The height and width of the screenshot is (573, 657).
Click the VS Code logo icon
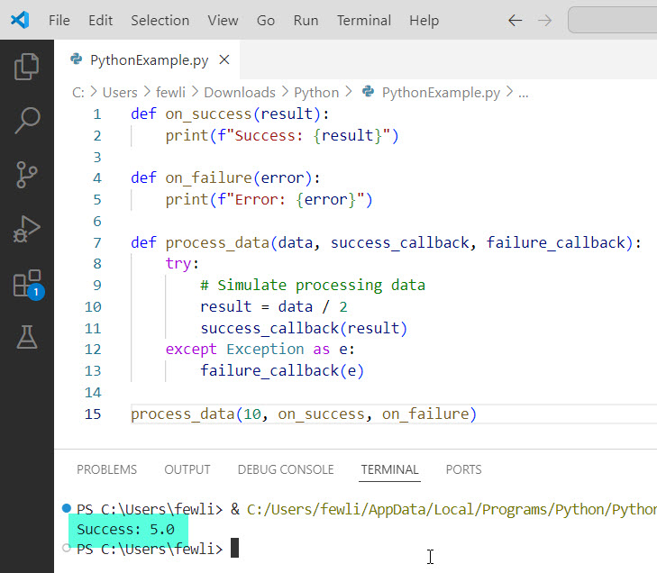coord(20,20)
